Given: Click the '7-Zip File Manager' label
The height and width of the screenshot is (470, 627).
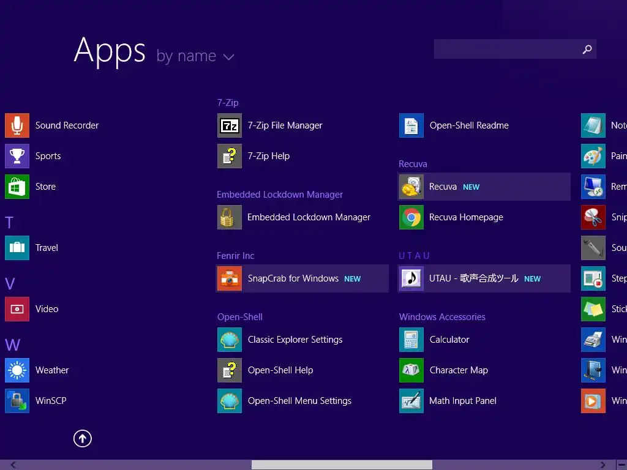Looking at the screenshot, I should coord(285,125).
